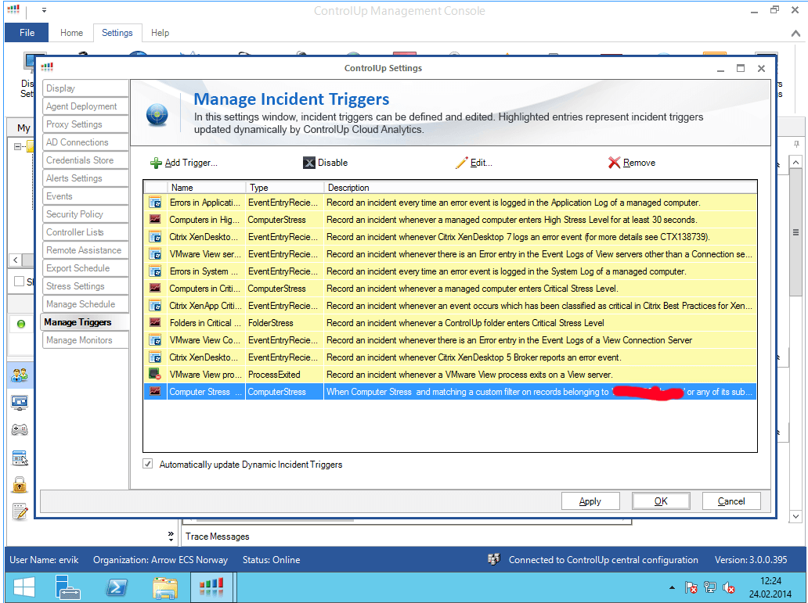This screenshot has height=603, width=808.
Task: Sort triggers by the Name column header
Action: point(207,188)
